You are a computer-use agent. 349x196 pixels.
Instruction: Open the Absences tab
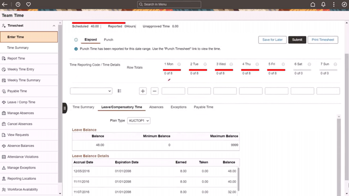tap(156, 107)
